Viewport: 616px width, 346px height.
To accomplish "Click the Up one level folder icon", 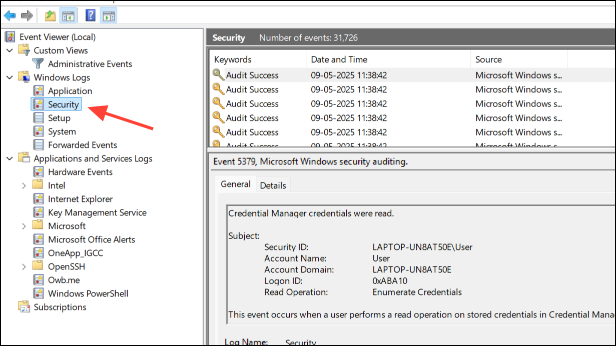I will tap(50, 16).
